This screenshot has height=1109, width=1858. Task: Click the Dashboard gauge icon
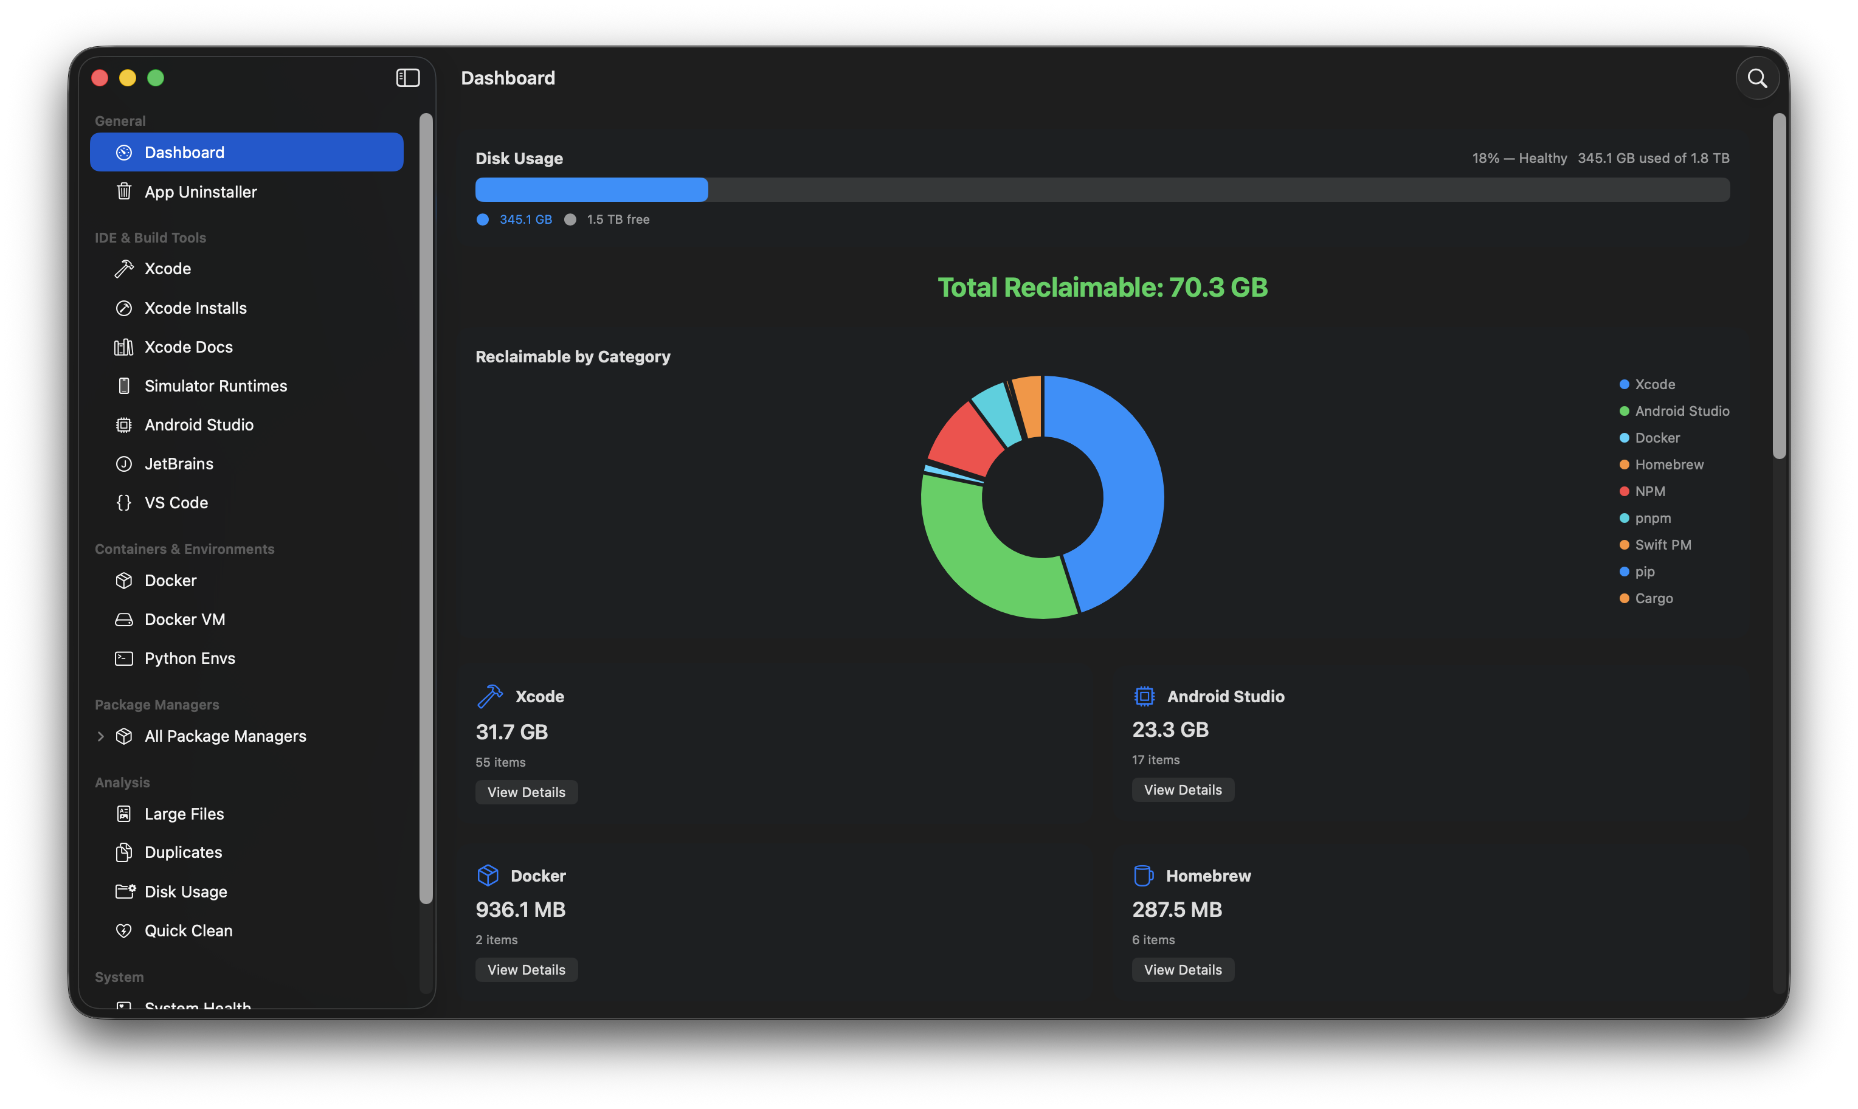pos(124,153)
